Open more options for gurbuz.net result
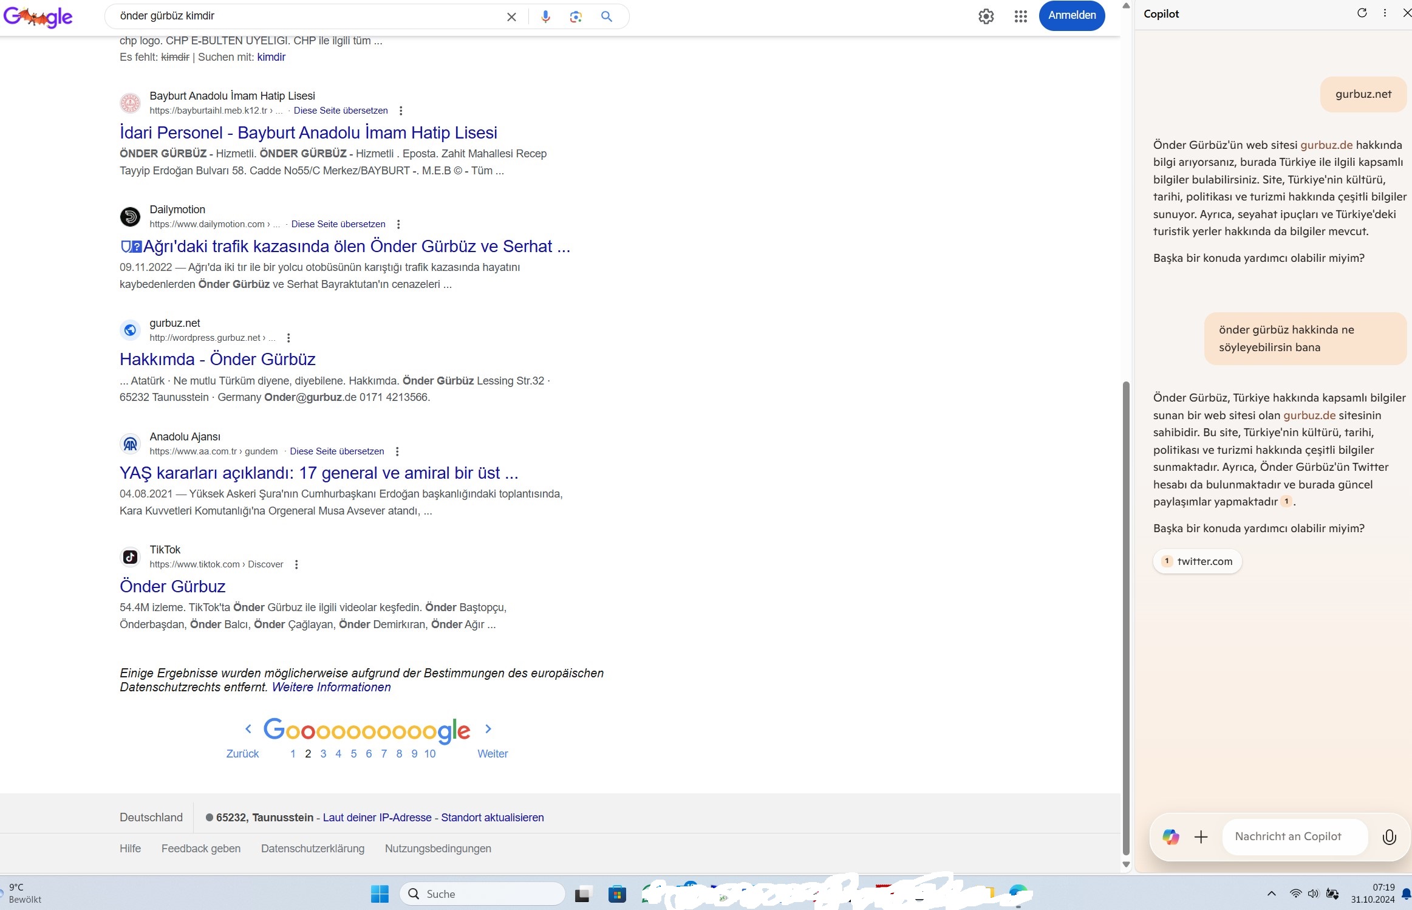1412x910 pixels. [x=288, y=338]
